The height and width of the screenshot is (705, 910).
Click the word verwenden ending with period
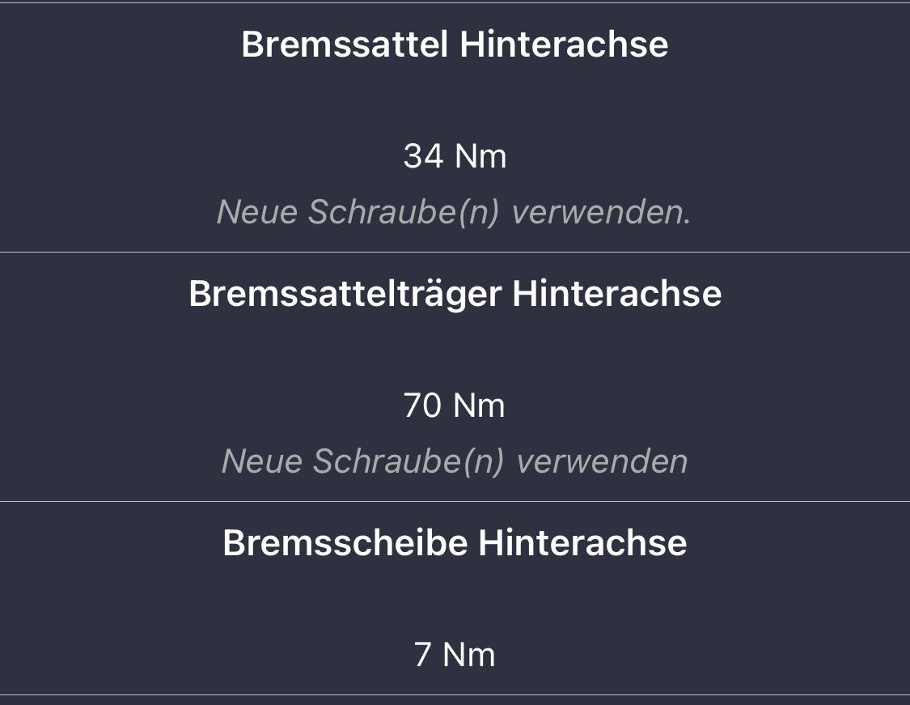point(602,212)
